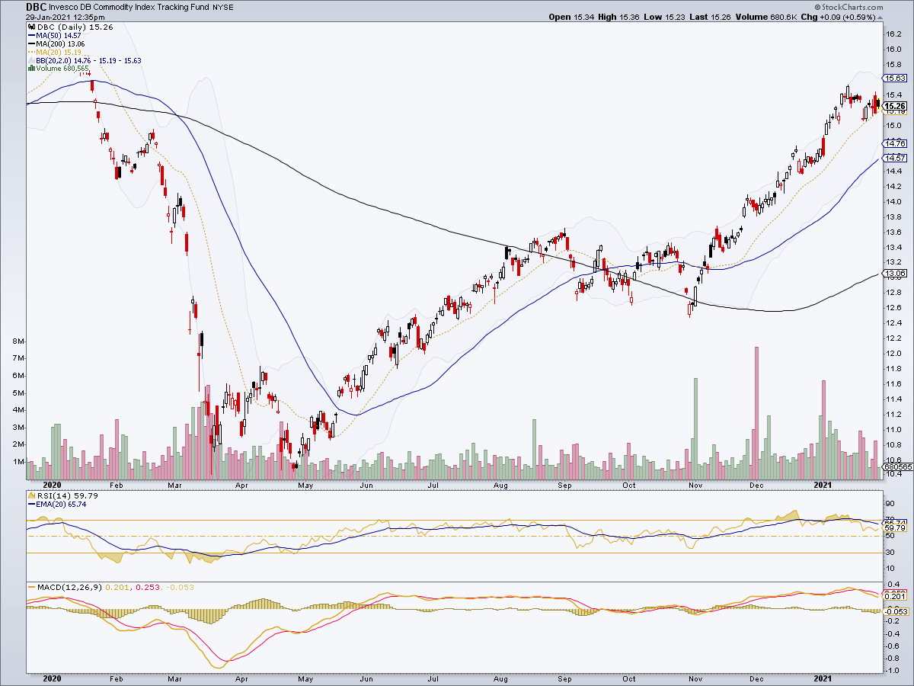This screenshot has height=686, width=914.
Task: Click the 16.2 price axis label
Action: (893, 34)
